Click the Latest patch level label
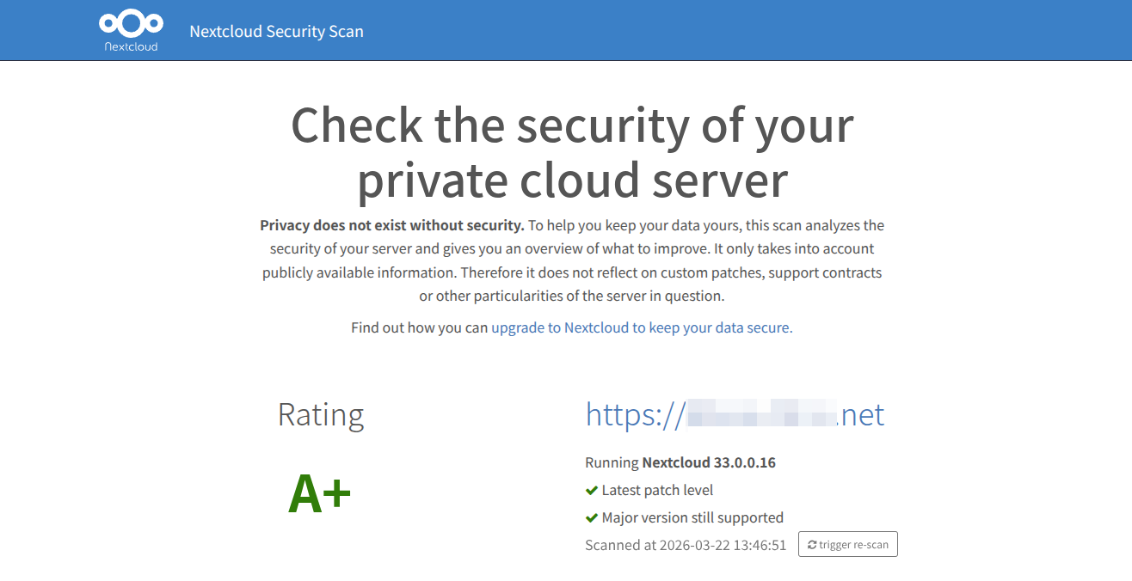This screenshot has height=581, width=1132. 657,491
